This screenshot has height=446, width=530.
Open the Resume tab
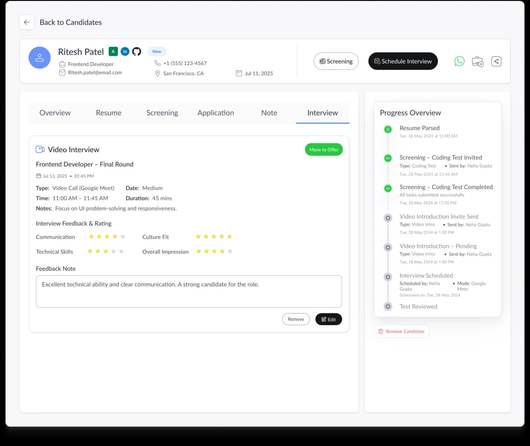coord(108,113)
